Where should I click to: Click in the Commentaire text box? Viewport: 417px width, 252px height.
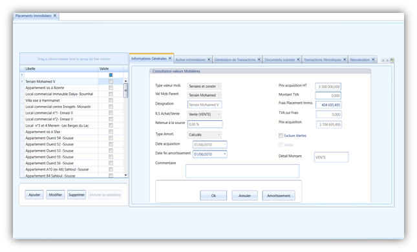242,171
